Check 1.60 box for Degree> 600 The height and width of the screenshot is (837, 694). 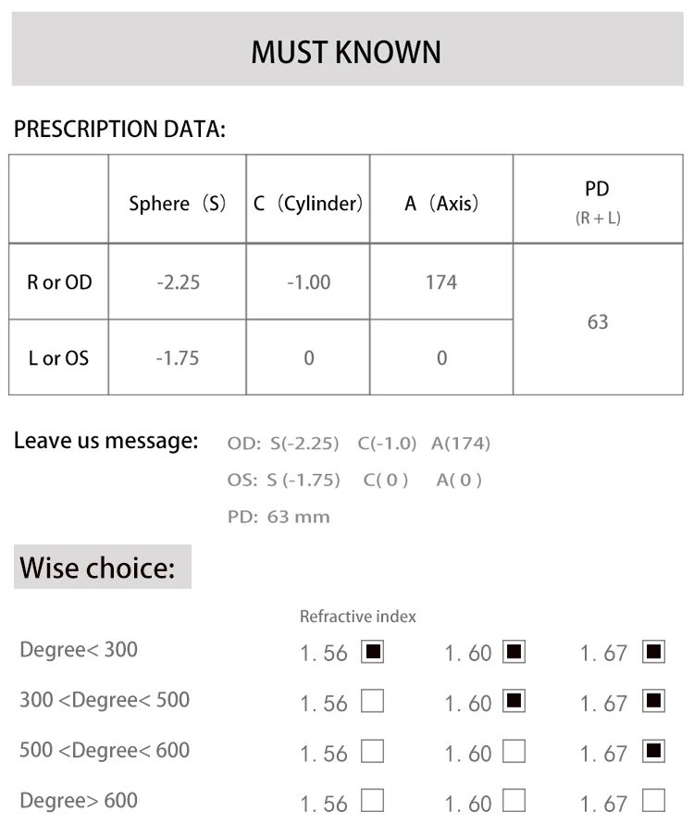514,800
